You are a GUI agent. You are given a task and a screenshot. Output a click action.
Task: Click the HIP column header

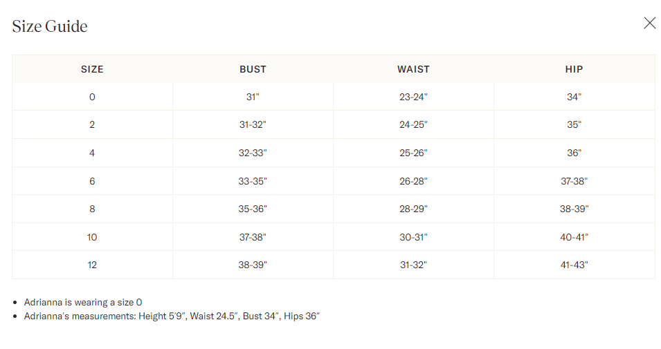coord(574,69)
